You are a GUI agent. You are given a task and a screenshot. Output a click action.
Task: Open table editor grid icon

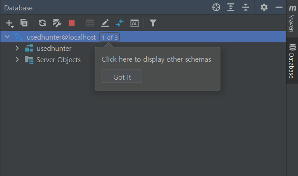click(x=90, y=23)
